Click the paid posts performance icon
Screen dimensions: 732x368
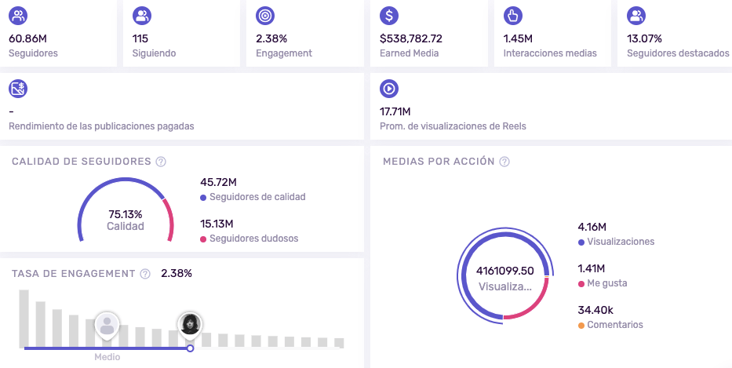(18, 89)
